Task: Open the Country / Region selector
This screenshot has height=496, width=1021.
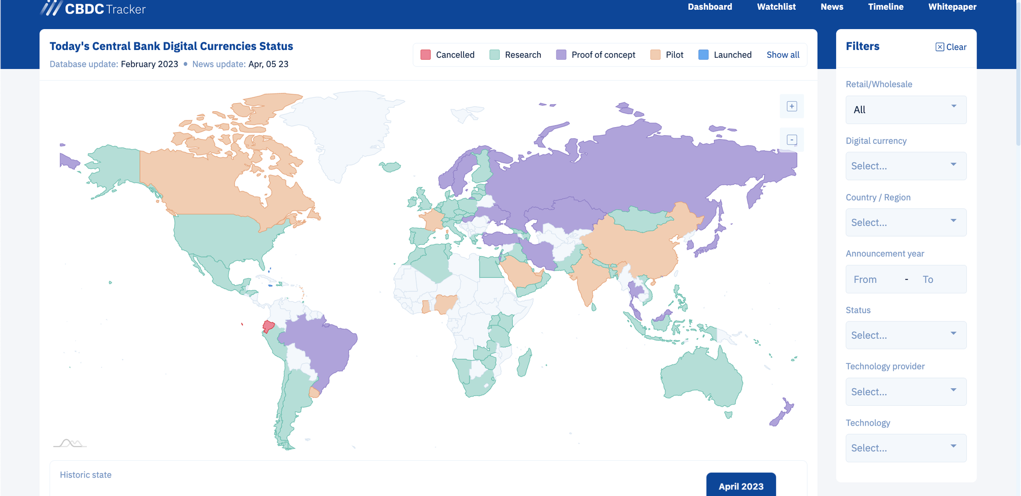Action: point(906,222)
